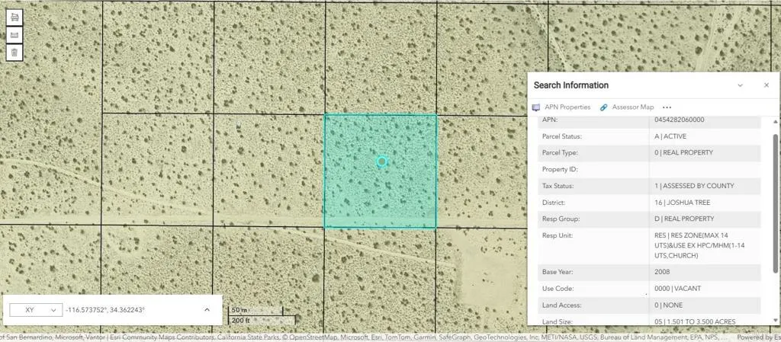Select the ruler measure tool icon
The width and height of the screenshot is (781, 342).
tap(14, 35)
